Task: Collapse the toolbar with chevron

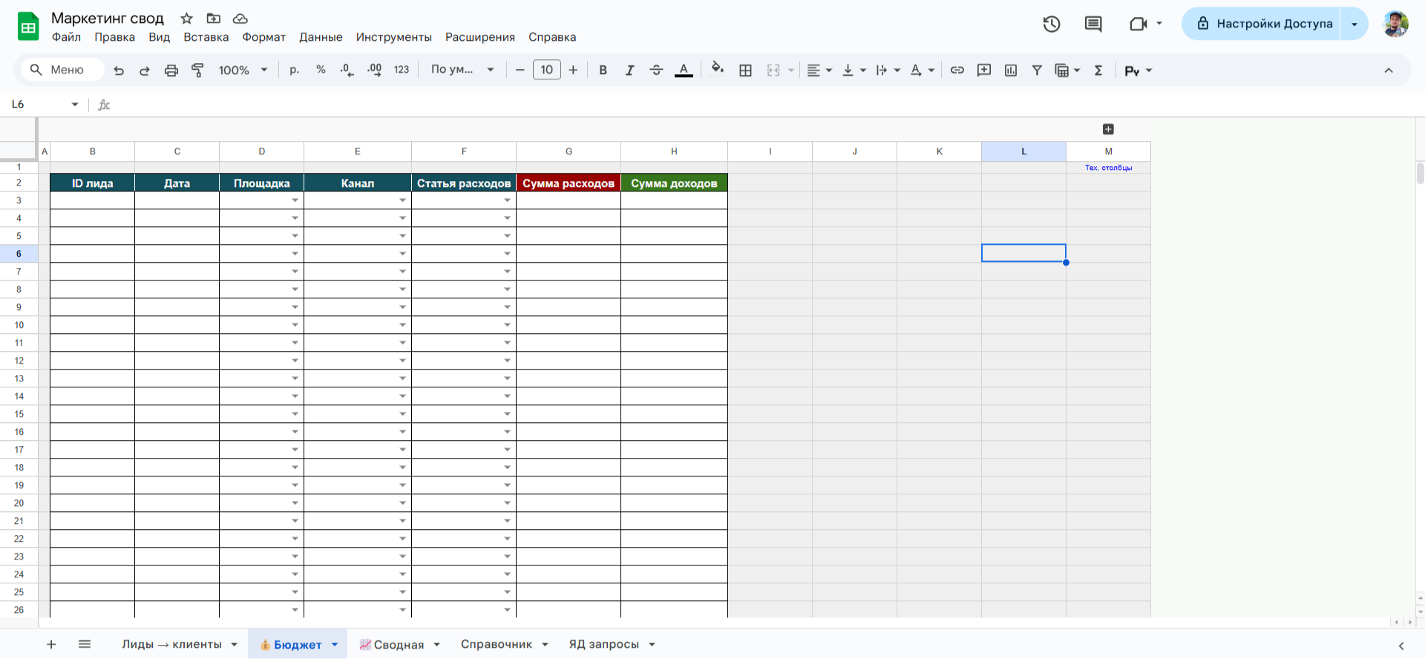Action: tap(1389, 71)
